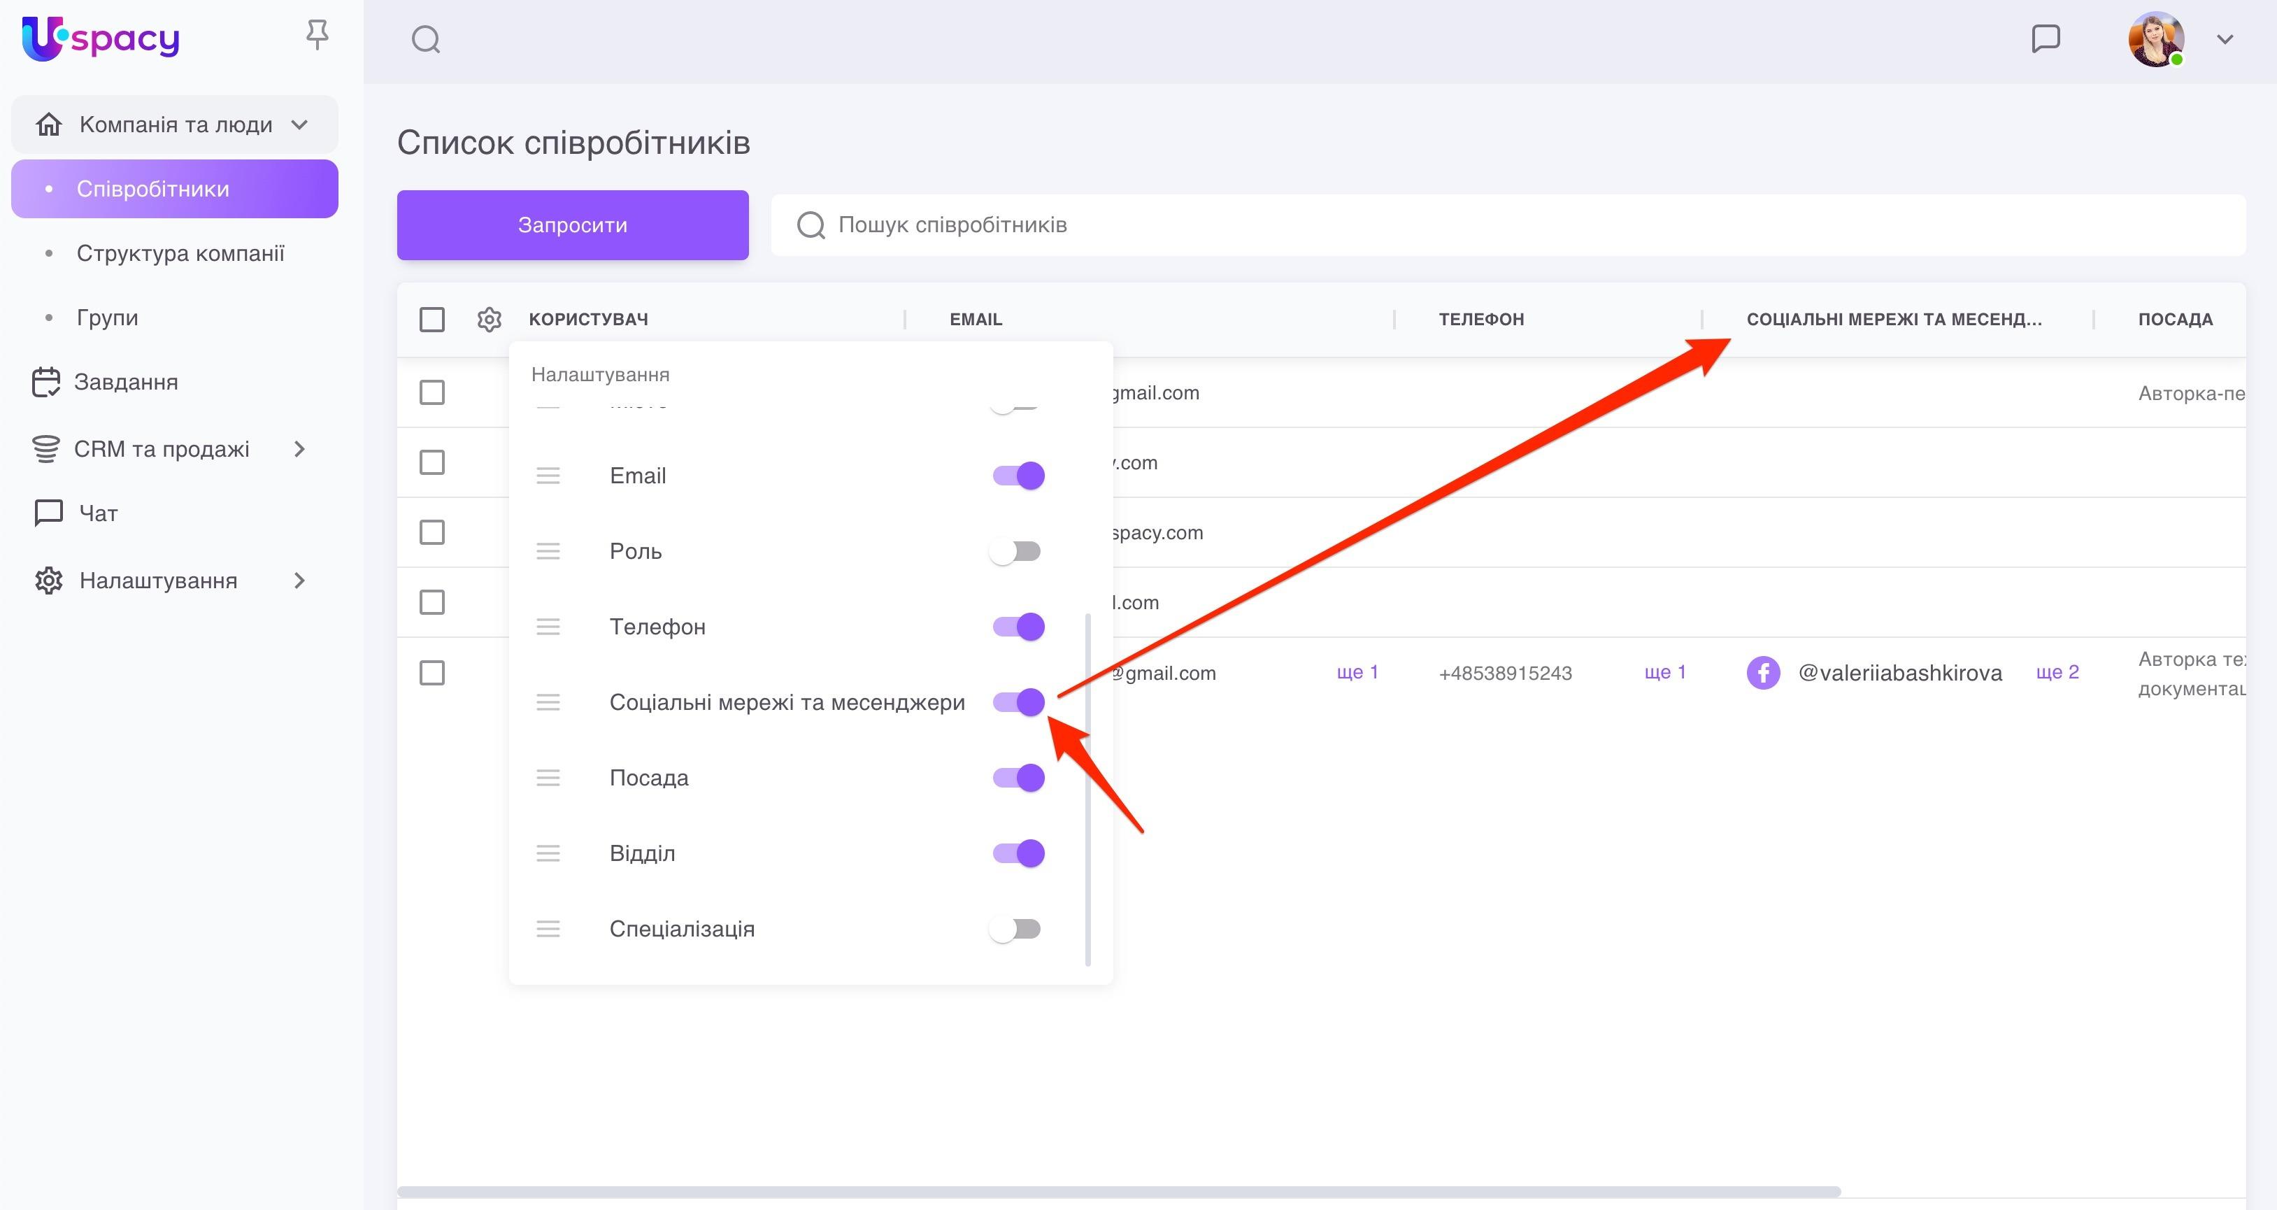The height and width of the screenshot is (1210, 2277).
Task: Go to Групи in sidebar
Action: tap(107, 318)
